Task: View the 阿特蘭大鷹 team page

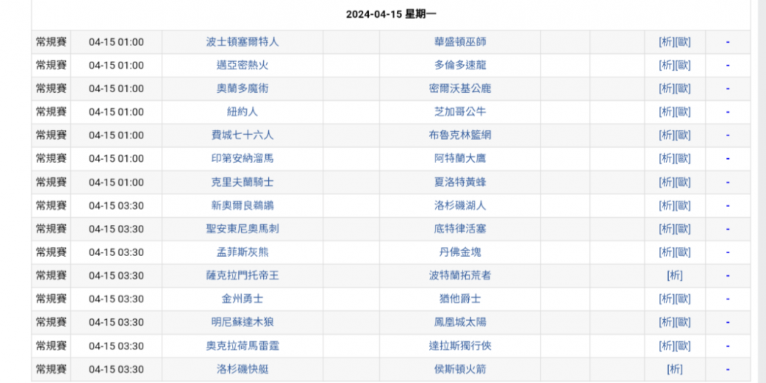Action: click(x=460, y=159)
